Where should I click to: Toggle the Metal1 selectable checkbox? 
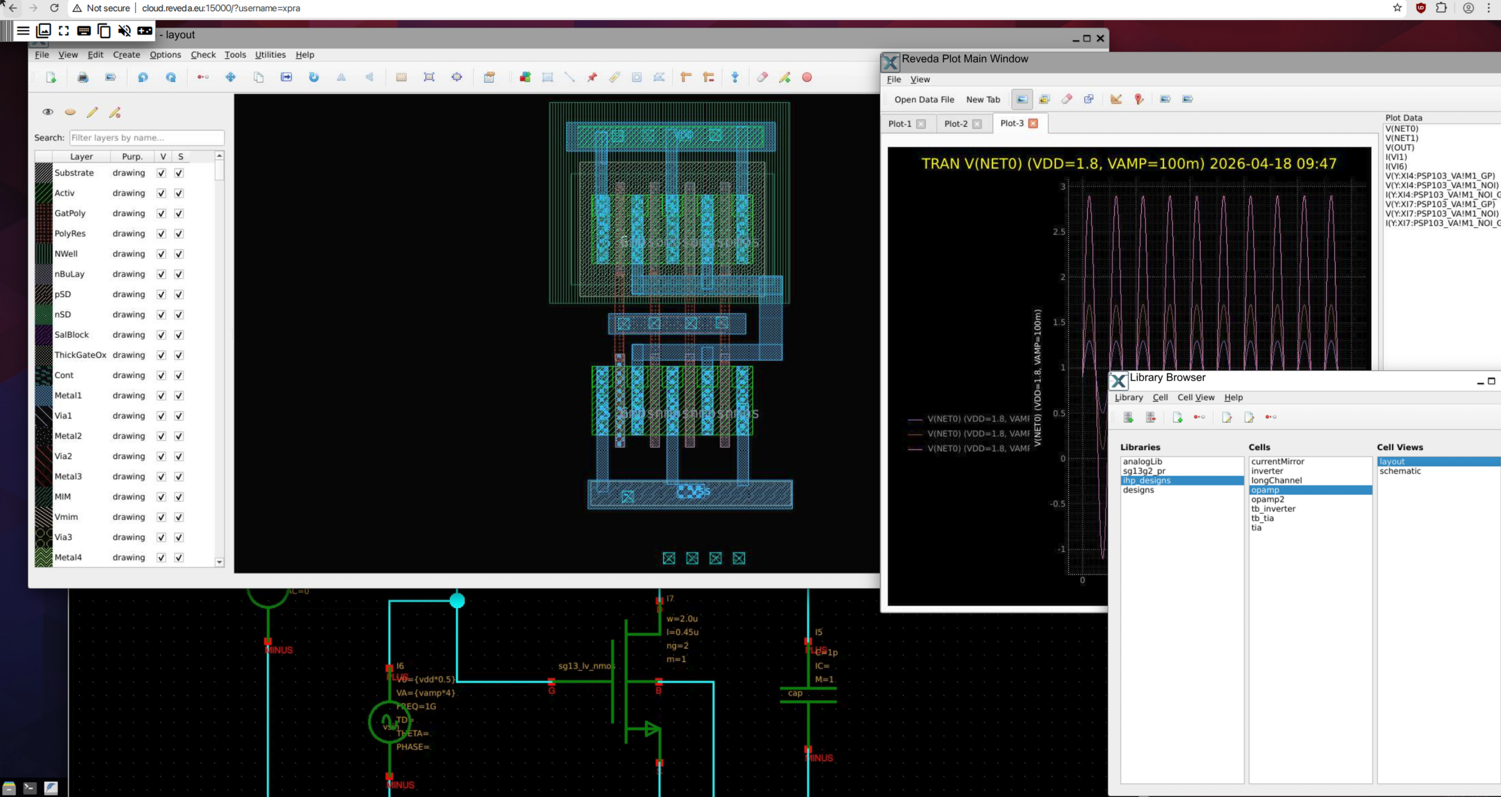click(x=179, y=396)
